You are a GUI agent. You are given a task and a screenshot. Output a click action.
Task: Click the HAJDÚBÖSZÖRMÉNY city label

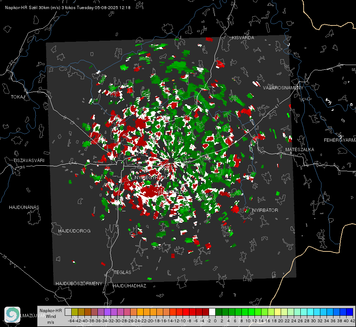coord(79,284)
